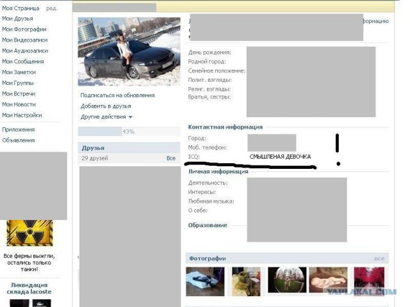Viewport: 410px width, 307px height.
Task: View Мои Новости feed
Action: coord(19,104)
